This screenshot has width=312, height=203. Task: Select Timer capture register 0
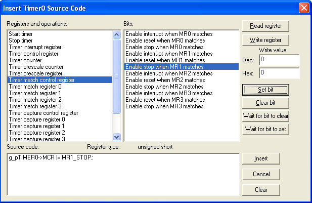(x=60, y=119)
